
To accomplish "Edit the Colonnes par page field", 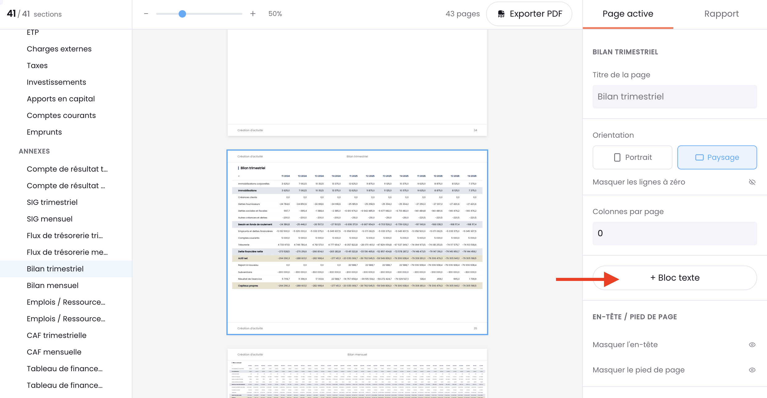I will pyautogui.click(x=675, y=234).
